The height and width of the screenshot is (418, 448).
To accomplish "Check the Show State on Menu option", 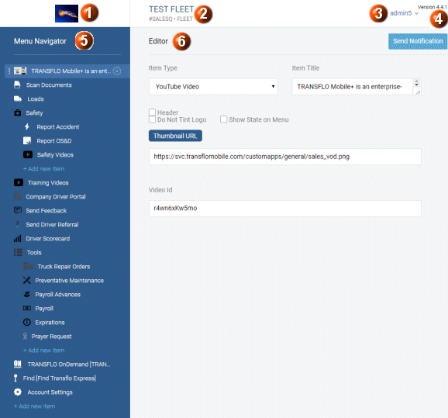I will tap(223, 119).
